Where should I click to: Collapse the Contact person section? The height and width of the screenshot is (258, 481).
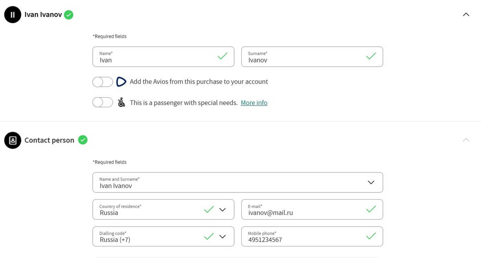pos(466,140)
